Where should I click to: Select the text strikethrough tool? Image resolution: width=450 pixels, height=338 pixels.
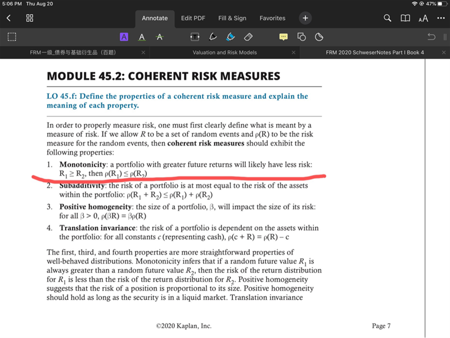pos(160,37)
